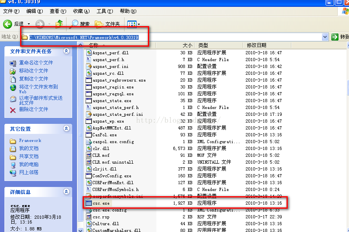Collapse the 详细信息 panel
This screenshot has width=349, height=232.
66,192
